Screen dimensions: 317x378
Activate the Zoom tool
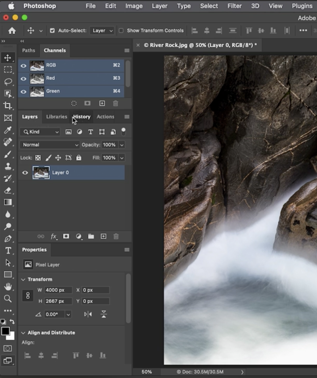point(8,298)
